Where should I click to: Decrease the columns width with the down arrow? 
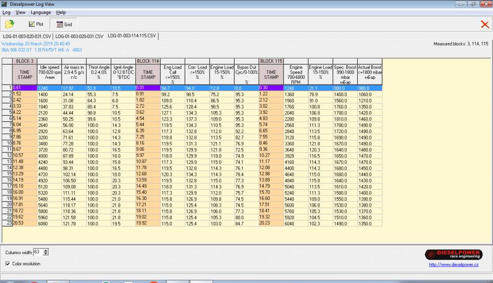46,254
